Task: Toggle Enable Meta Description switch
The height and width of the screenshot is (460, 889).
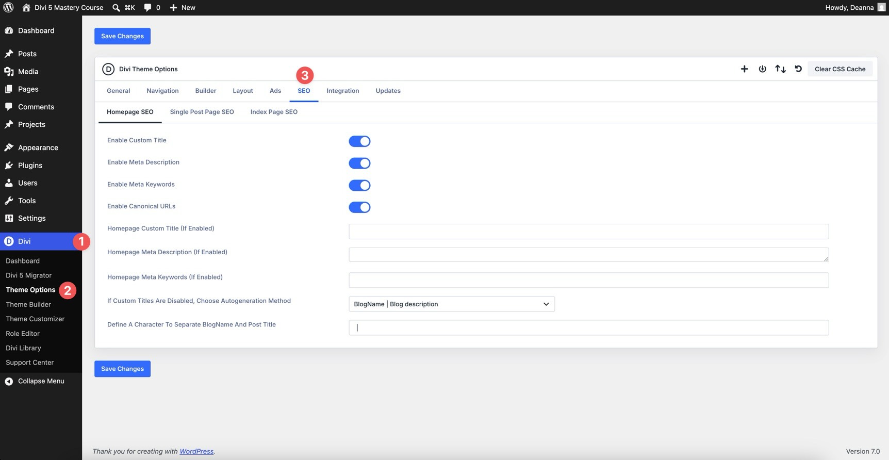Action: coord(359,163)
